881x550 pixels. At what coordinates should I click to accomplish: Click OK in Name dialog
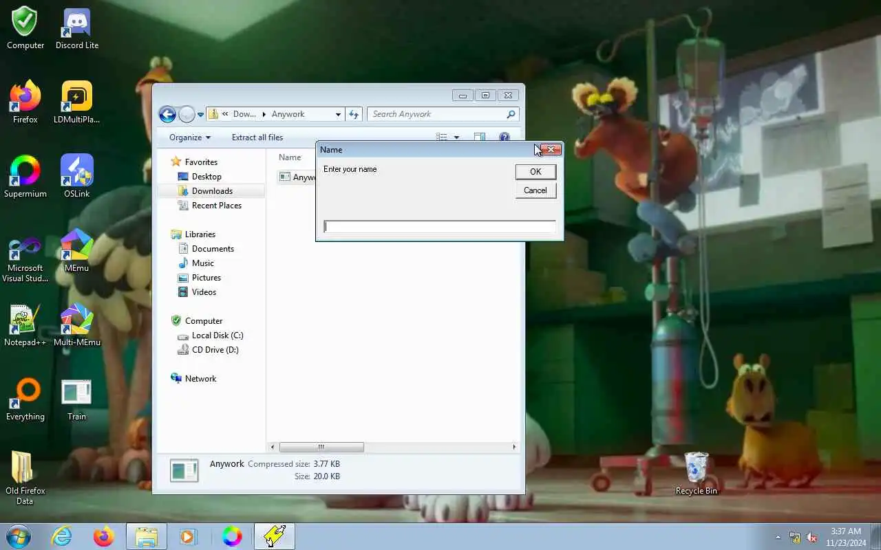[x=535, y=172]
